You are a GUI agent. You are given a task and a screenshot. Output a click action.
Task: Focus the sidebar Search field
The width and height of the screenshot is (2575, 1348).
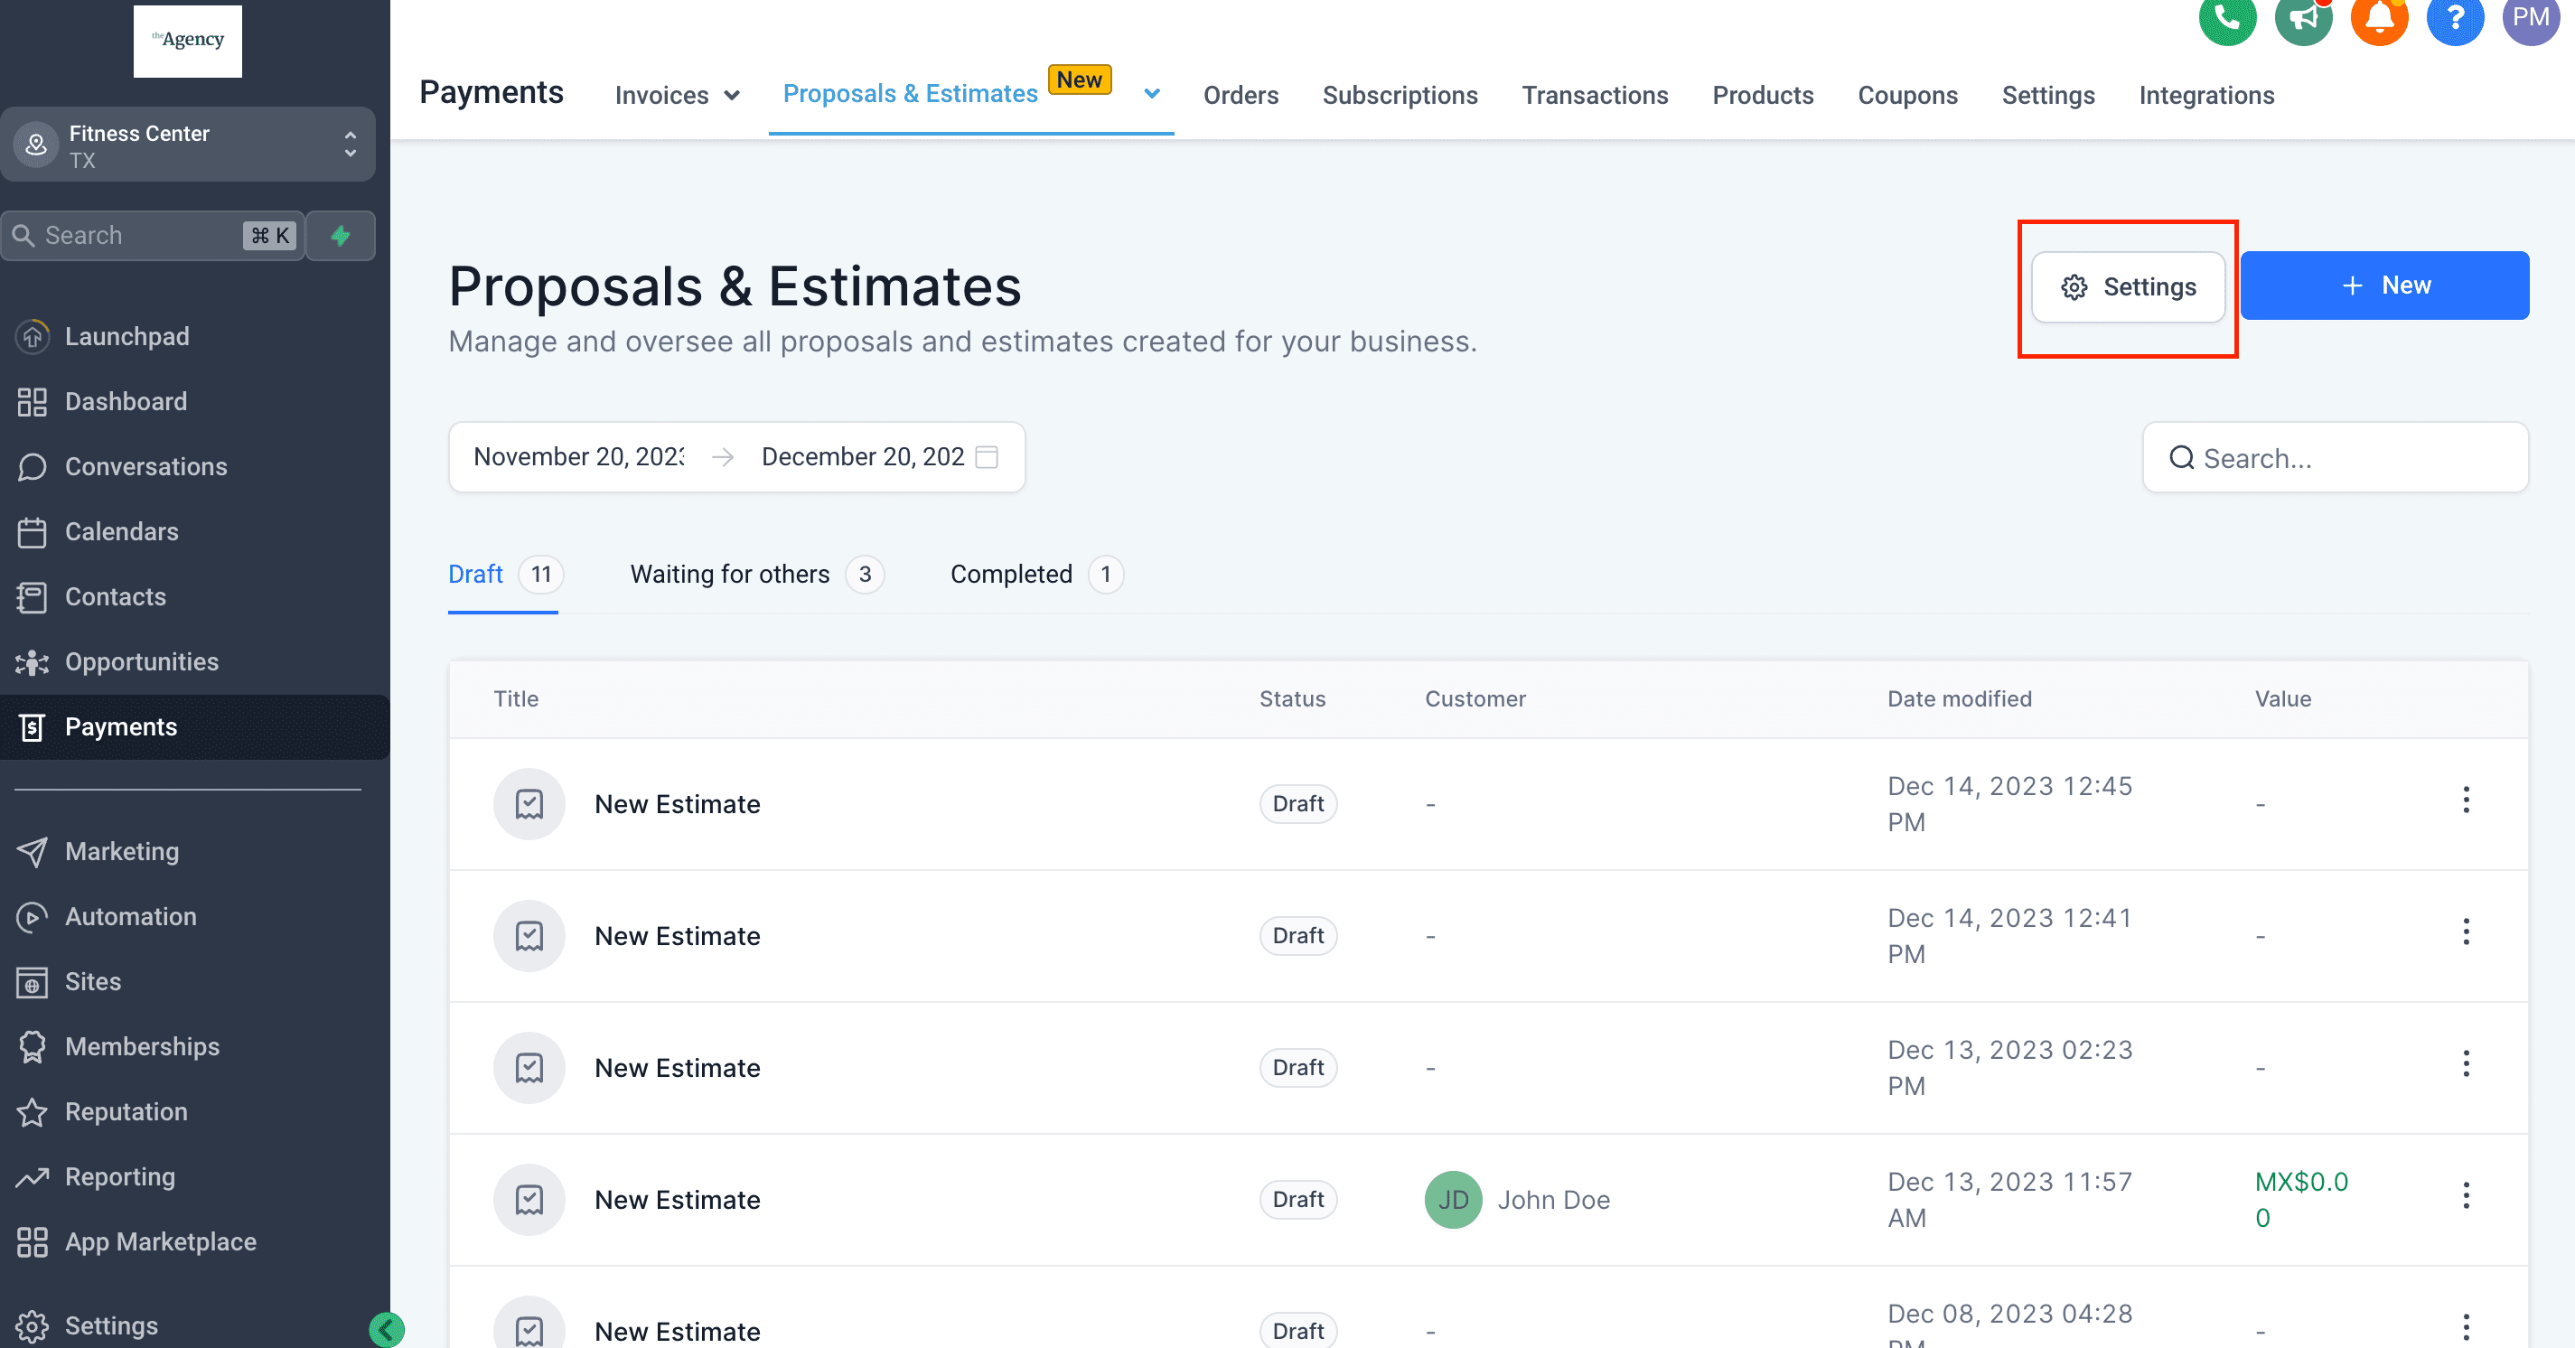pos(153,236)
